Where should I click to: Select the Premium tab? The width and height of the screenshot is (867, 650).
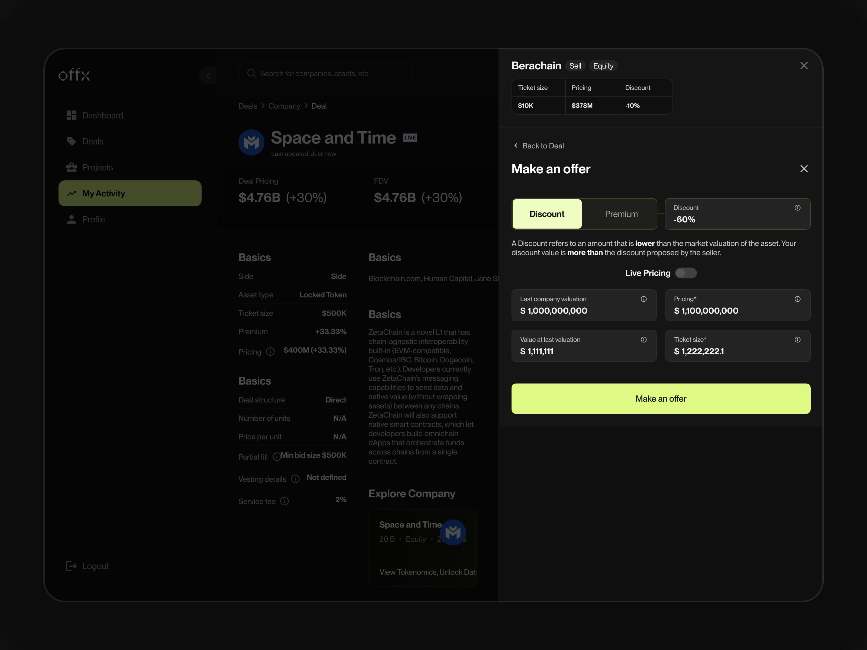click(621, 214)
